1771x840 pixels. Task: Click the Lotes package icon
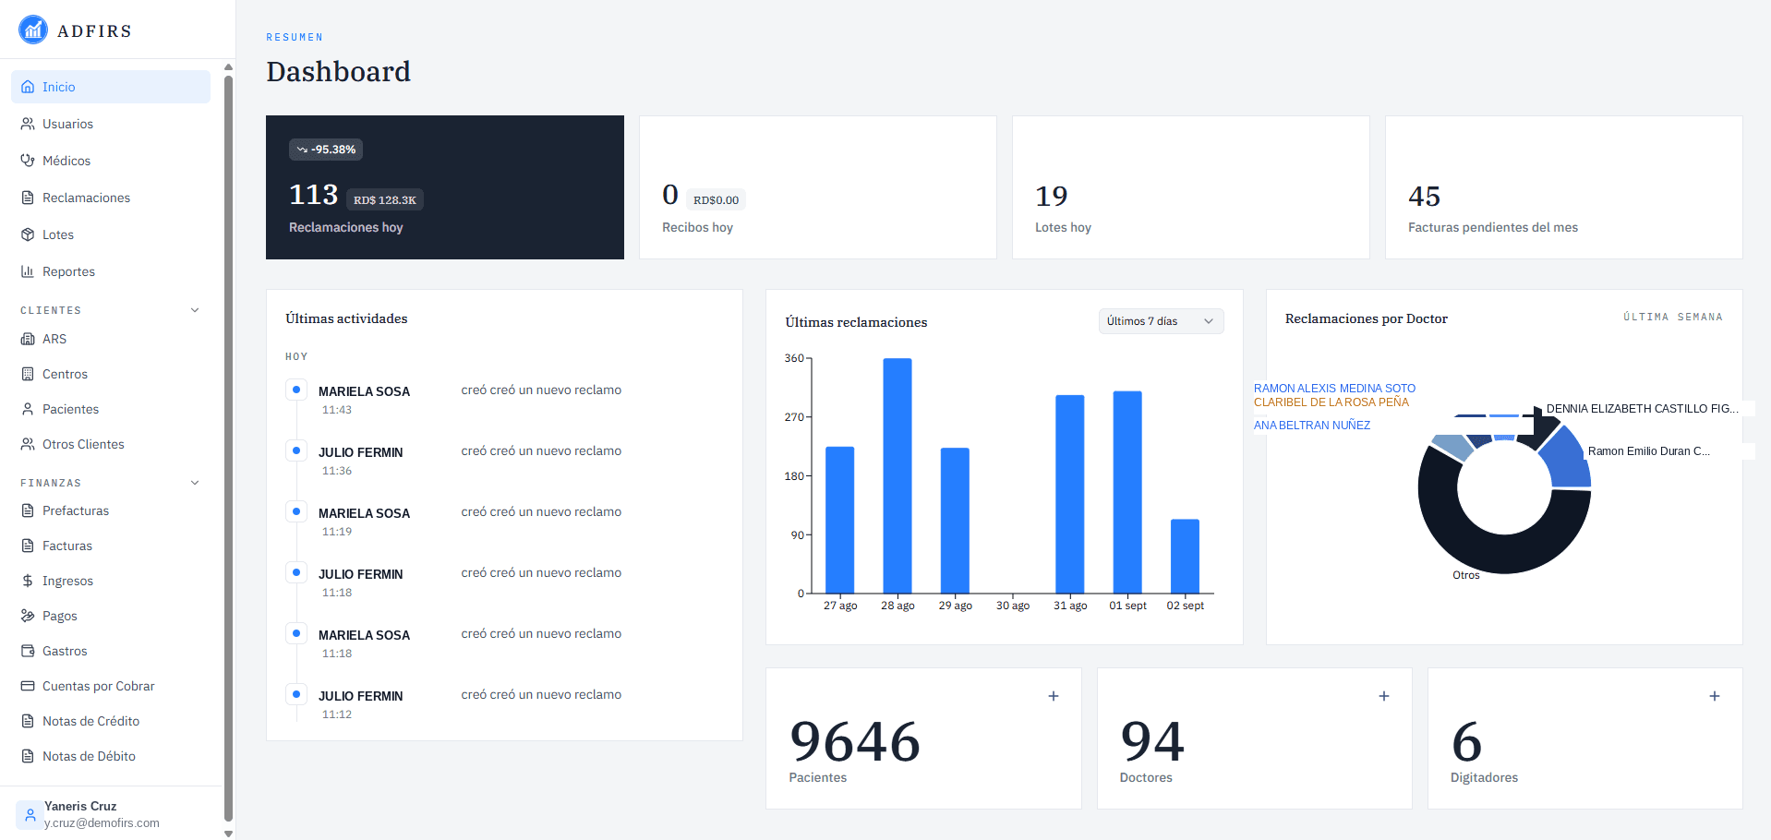(28, 234)
